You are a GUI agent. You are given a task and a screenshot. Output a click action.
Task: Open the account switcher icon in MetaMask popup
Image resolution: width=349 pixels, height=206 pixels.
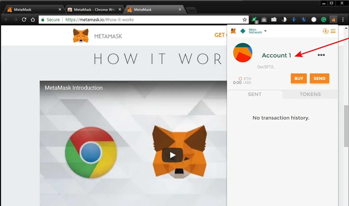click(x=325, y=31)
